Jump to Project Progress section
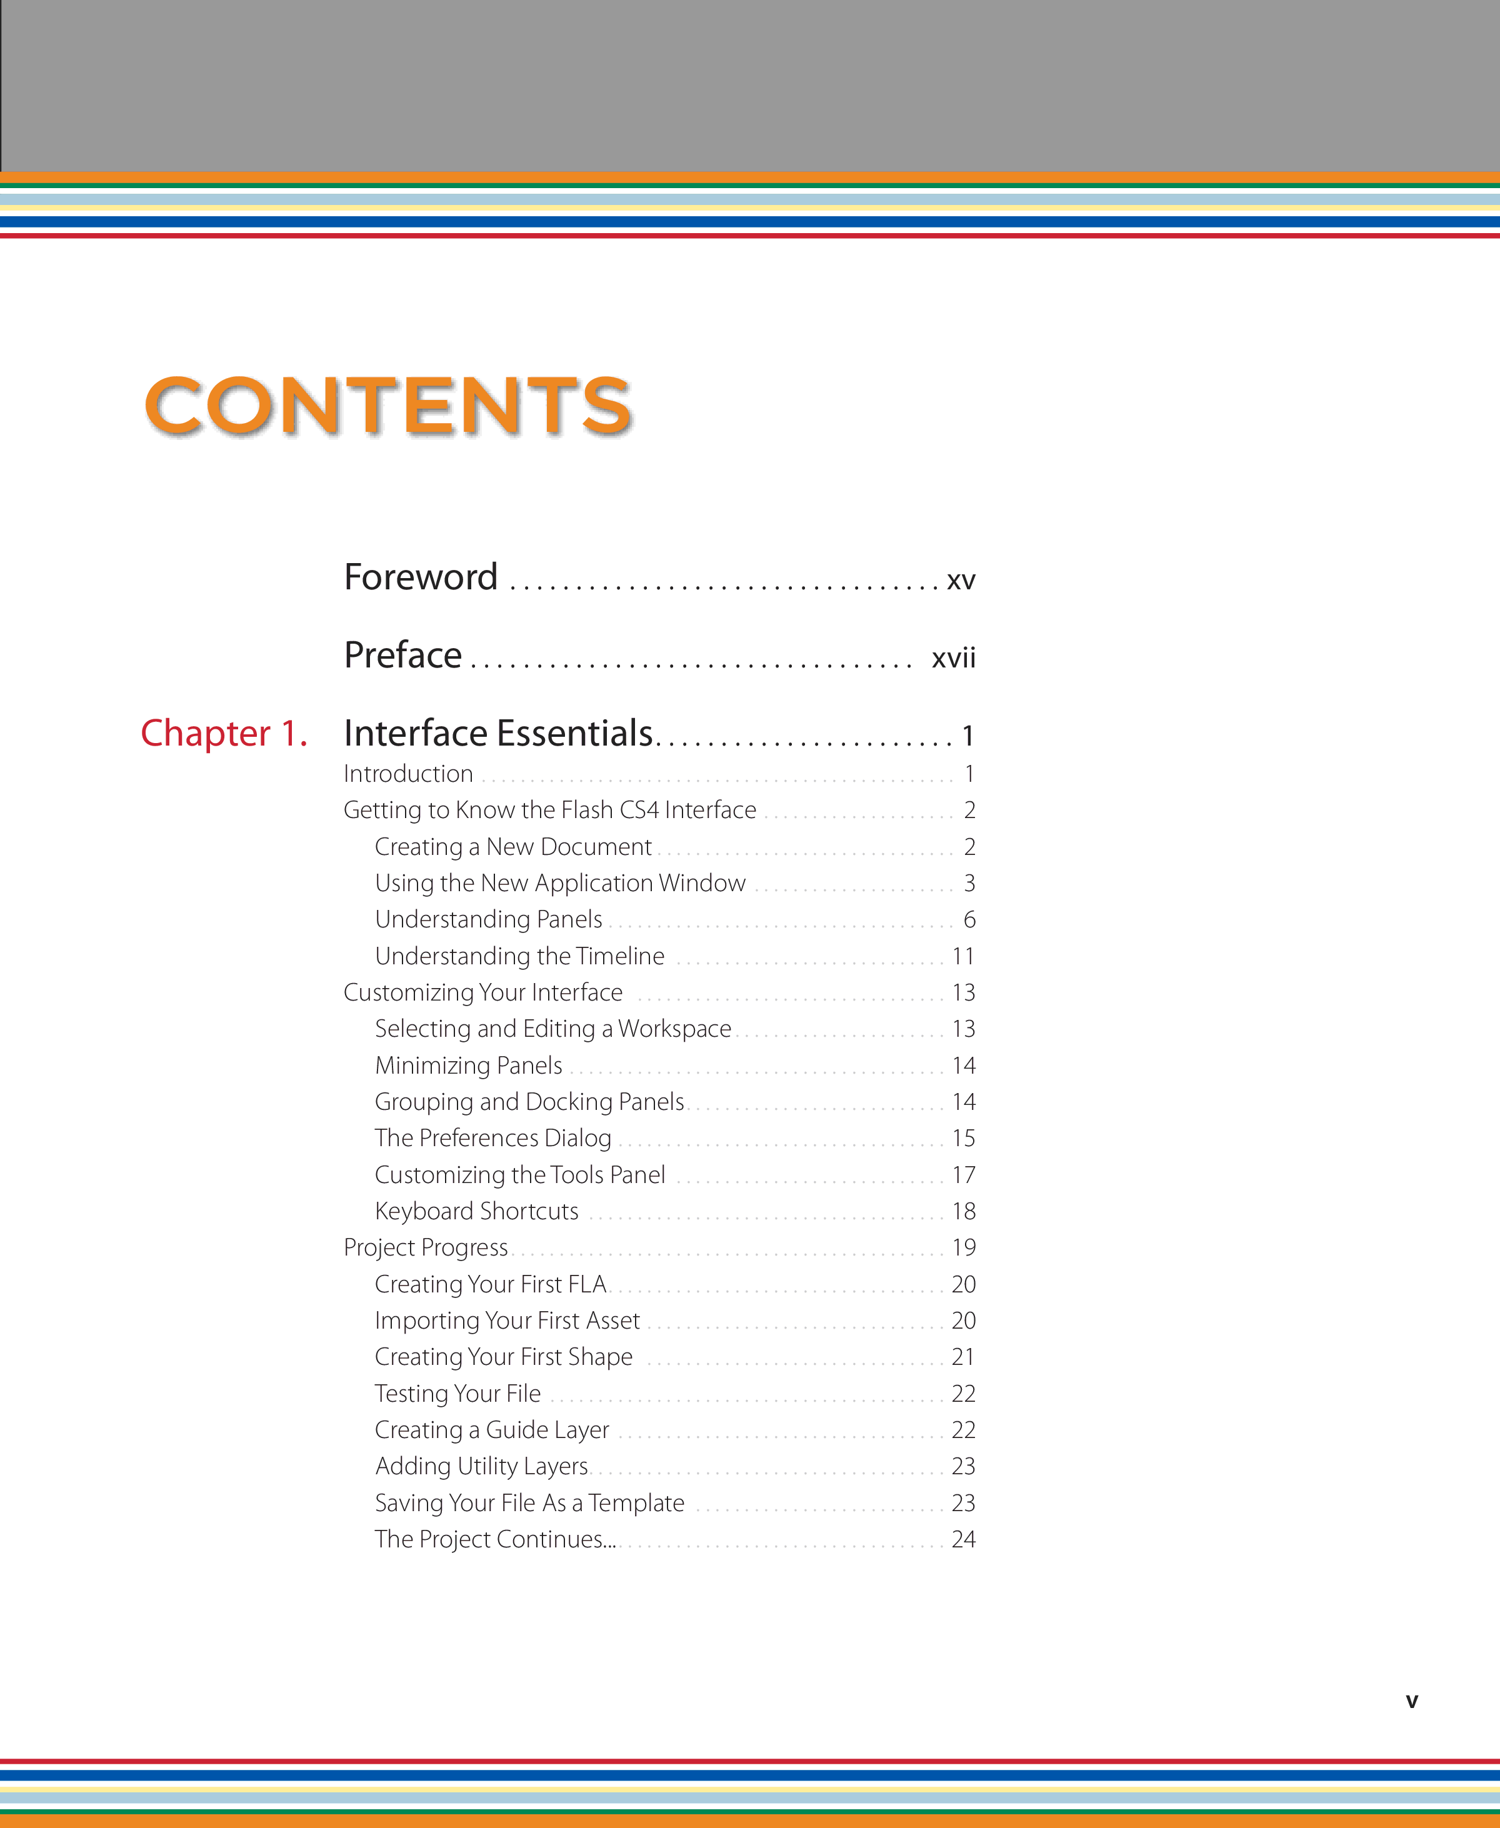Image resolution: width=1500 pixels, height=1828 pixels. coord(425,1247)
